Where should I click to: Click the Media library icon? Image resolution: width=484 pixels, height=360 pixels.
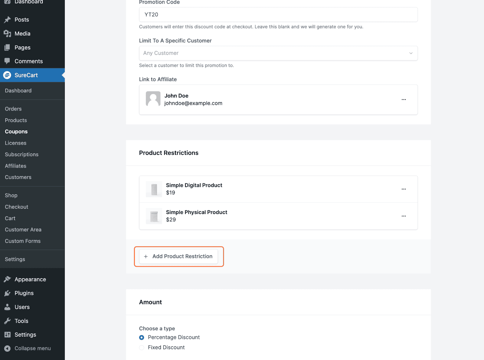pyautogui.click(x=8, y=33)
